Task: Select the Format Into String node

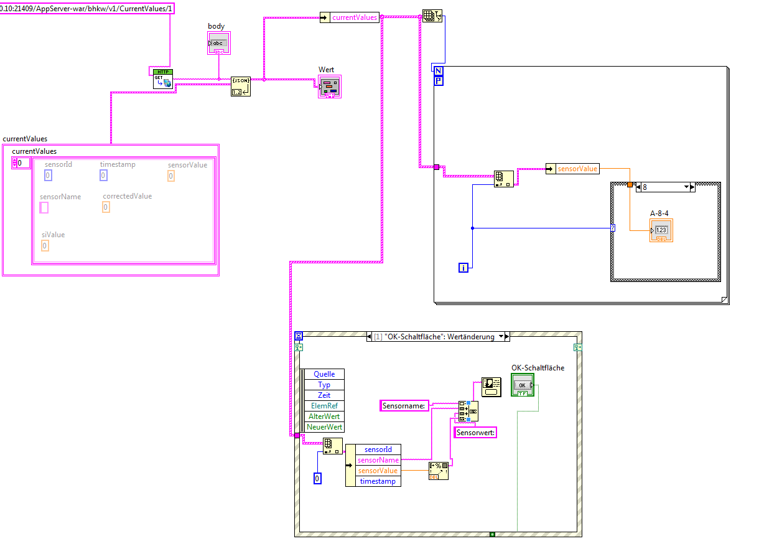Action: [439, 471]
